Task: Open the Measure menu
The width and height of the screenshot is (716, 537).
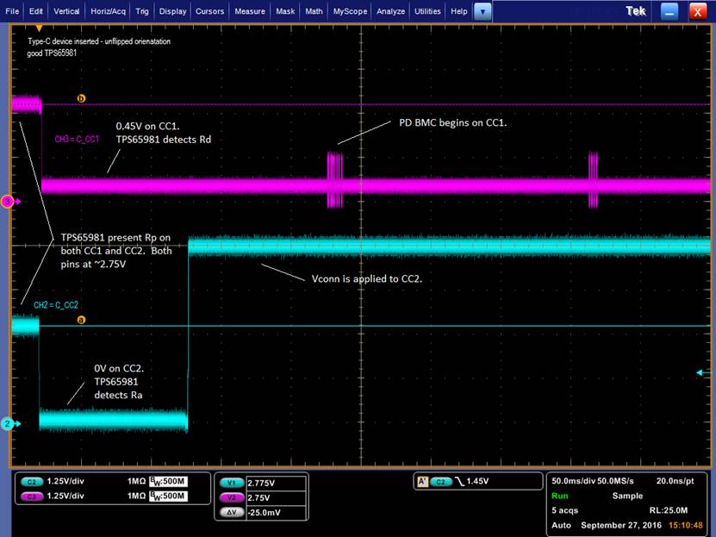Action: point(250,11)
